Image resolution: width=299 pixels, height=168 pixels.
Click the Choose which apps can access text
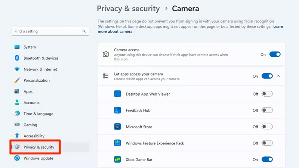147,79
